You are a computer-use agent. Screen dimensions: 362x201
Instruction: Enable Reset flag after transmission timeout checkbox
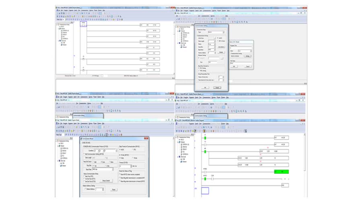click(120, 181)
